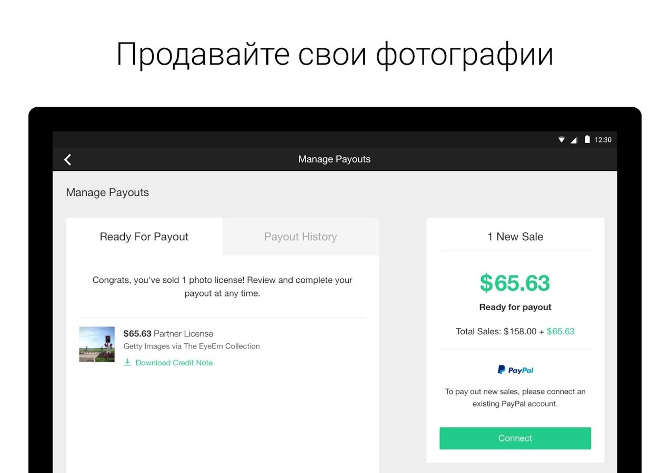The height and width of the screenshot is (473, 671).
Task: Click the 12:30 clock in status bar
Action: coord(603,140)
